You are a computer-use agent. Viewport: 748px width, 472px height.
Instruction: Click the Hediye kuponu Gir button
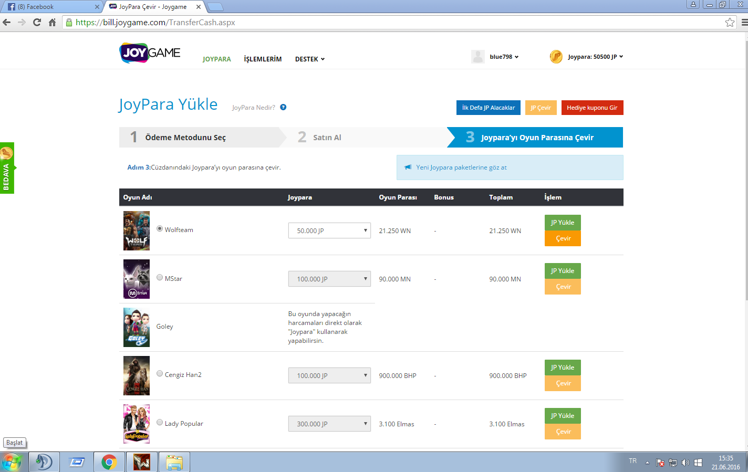tap(592, 108)
